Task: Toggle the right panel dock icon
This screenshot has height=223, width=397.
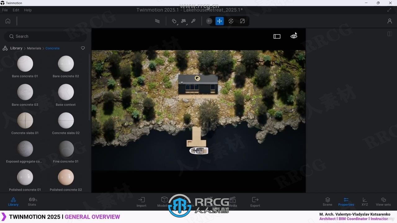Action: tap(390, 34)
